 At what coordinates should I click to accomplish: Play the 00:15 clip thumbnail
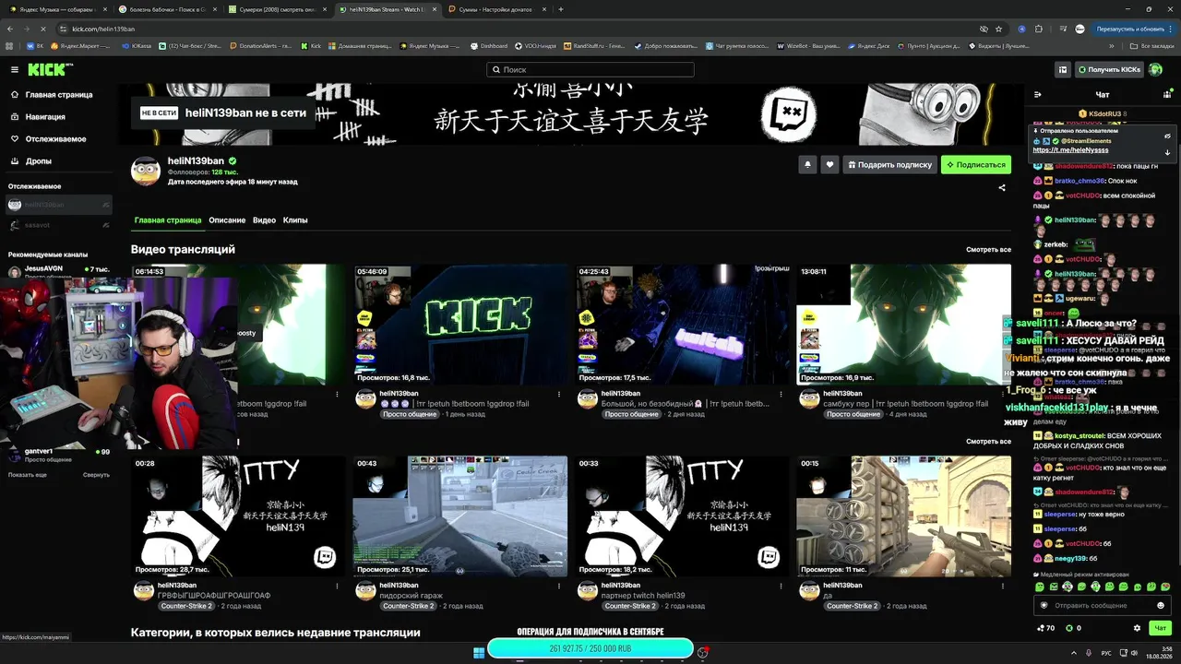(x=904, y=516)
